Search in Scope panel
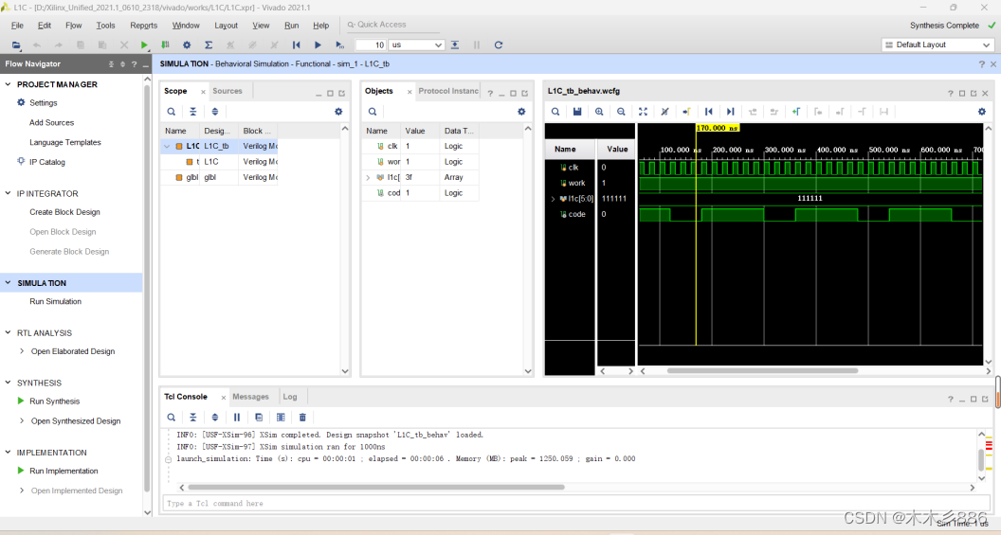Screen dimensions: 1001x535 click(x=171, y=112)
